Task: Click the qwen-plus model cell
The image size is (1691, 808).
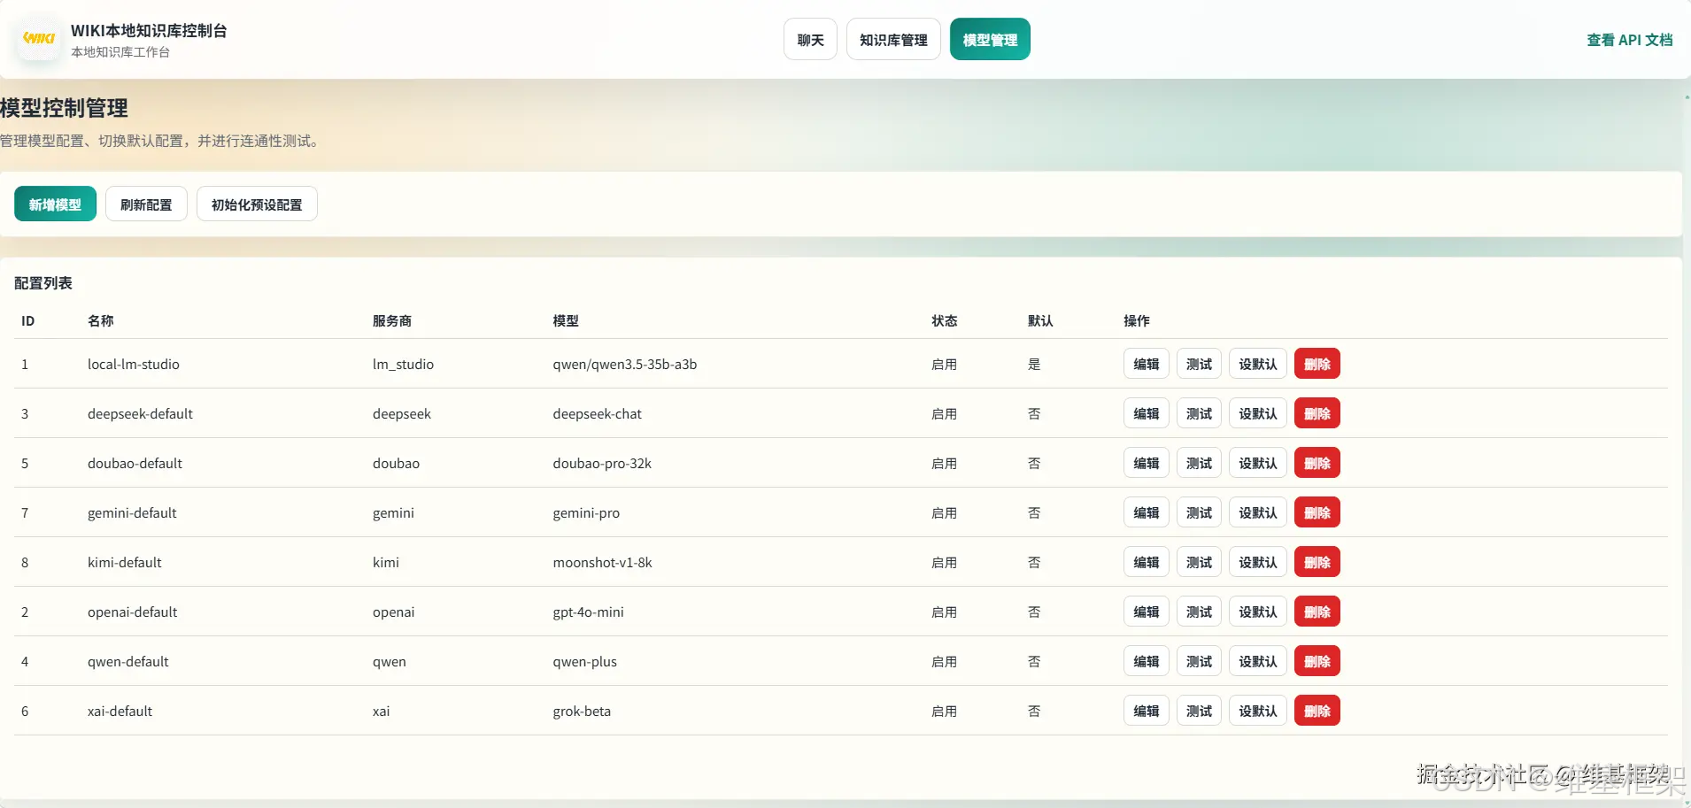Action: pos(584,661)
